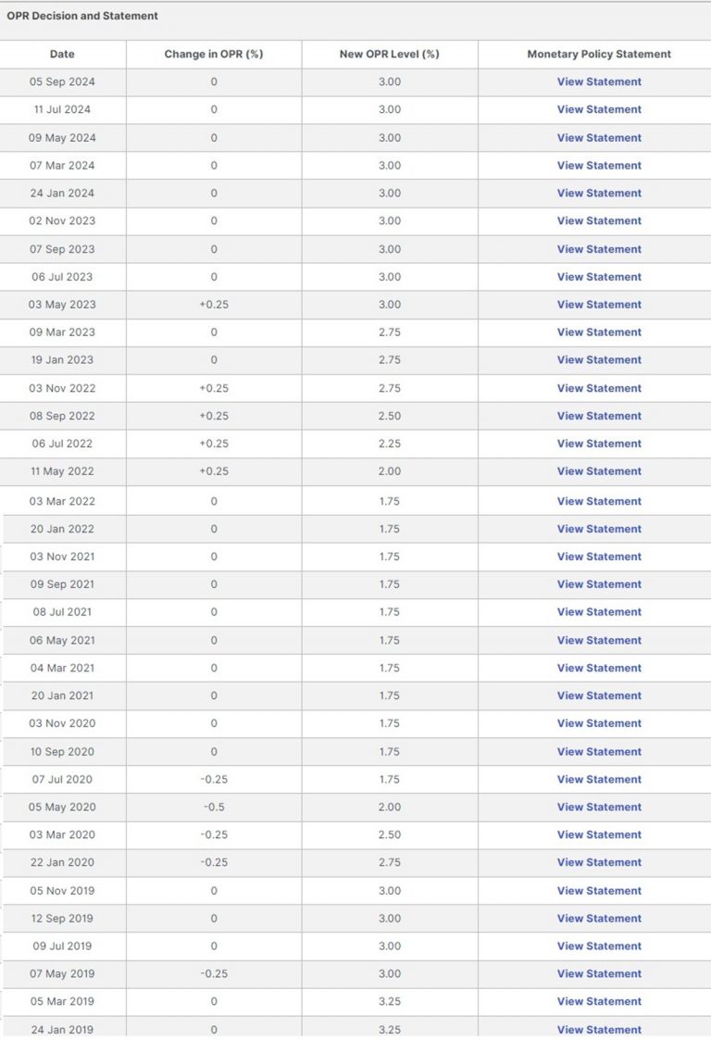Click View Statement for 05 May 2020
The height and width of the screenshot is (1040, 711).
click(x=599, y=807)
